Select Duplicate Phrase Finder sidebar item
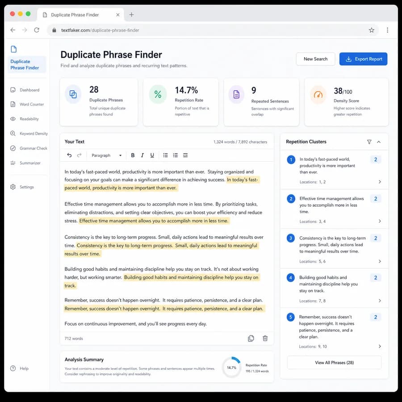 27,65
